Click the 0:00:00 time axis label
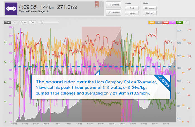This screenshot has height=127, width=195. click(14, 124)
